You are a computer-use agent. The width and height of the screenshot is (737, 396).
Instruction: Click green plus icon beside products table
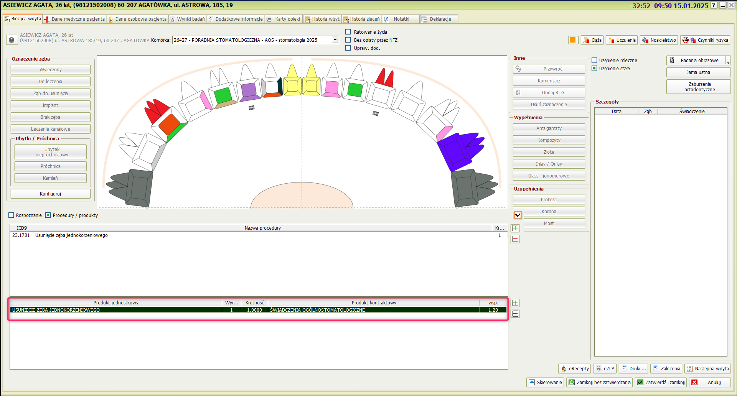point(515,303)
